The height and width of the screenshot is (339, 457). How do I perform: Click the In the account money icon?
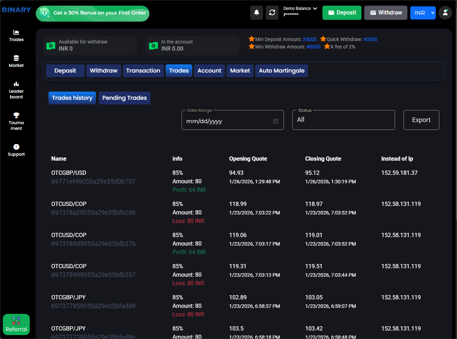154,46
